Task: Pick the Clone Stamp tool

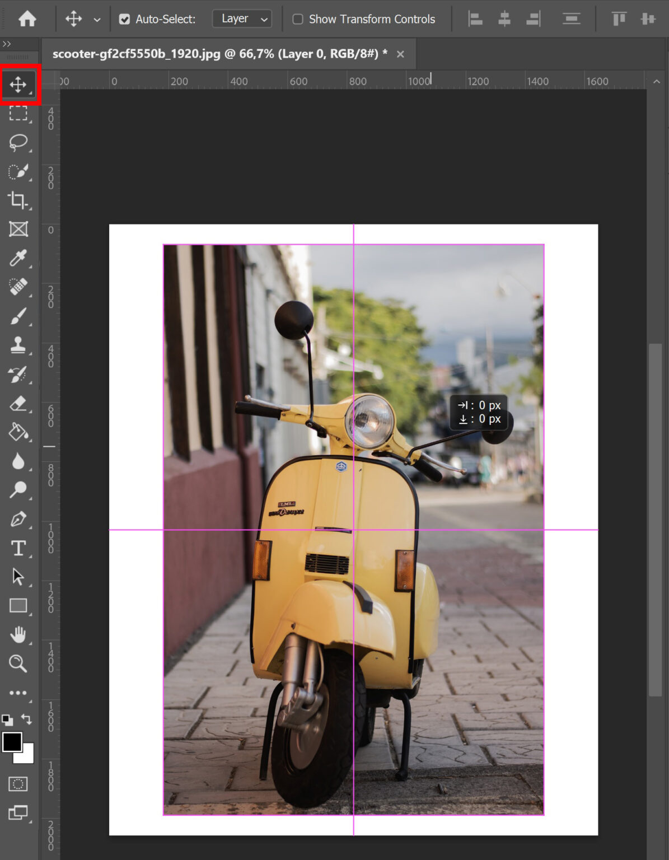Action: [x=18, y=346]
